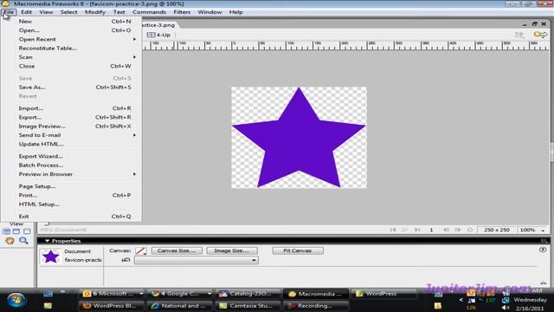This screenshot has height=312, width=554.
Task: Click the 250 x 250 document size readout
Action: pos(496,230)
